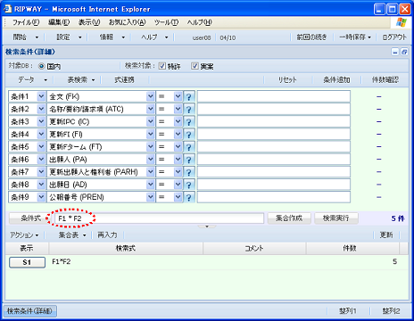Open the 情報 toolbar menu

tap(112, 37)
